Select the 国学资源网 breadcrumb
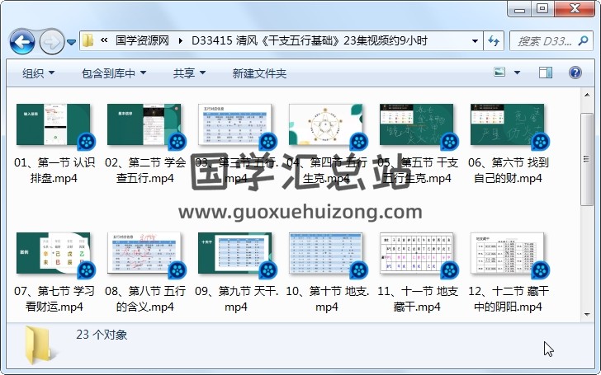This screenshot has height=375, width=601. (x=142, y=40)
